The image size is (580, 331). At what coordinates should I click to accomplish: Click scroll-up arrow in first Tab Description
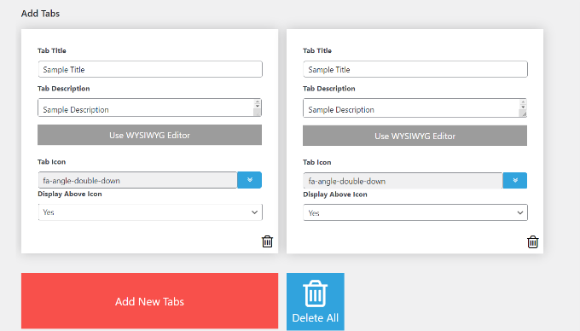point(258,102)
